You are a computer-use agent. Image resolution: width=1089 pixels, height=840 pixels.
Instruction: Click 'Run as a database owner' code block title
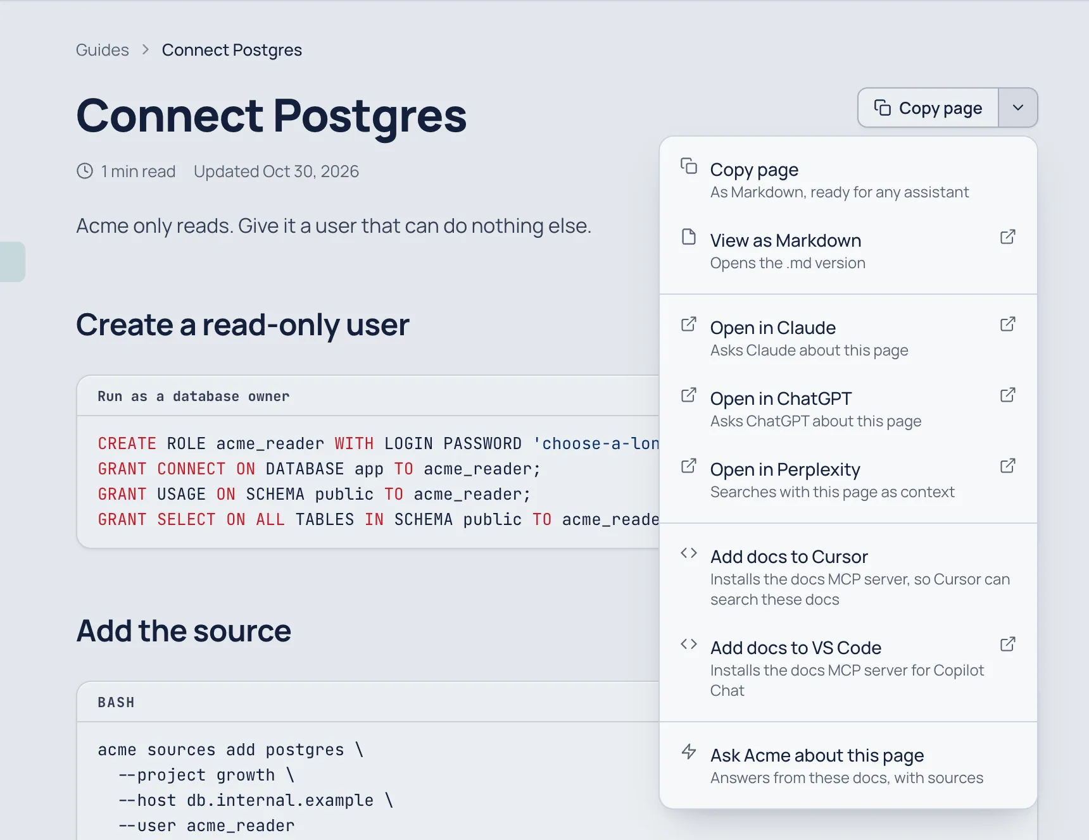tap(194, 397)
